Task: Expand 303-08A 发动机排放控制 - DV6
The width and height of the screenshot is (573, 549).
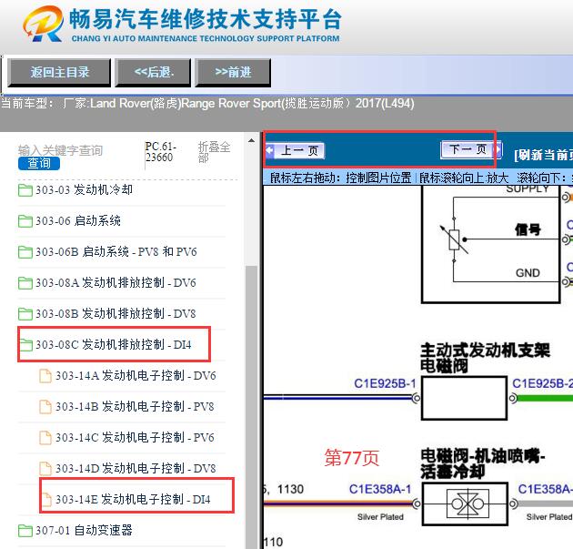Action: pyautogui.click(x=116, y=283)
